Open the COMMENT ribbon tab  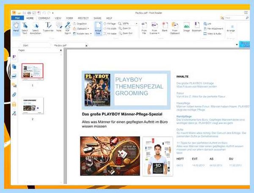[x=44, y=18]
